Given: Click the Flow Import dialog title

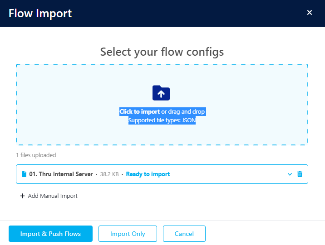Looking at the screenshot, I should coord(40,13).
